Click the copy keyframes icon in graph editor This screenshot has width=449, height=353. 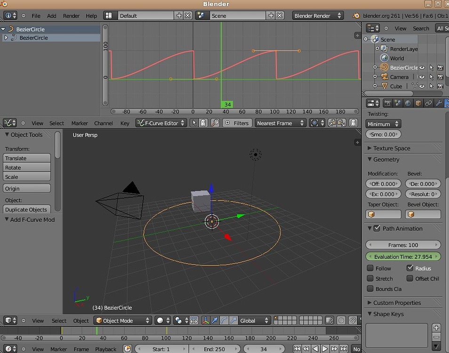pyautogui.click(x=332, y=123)
